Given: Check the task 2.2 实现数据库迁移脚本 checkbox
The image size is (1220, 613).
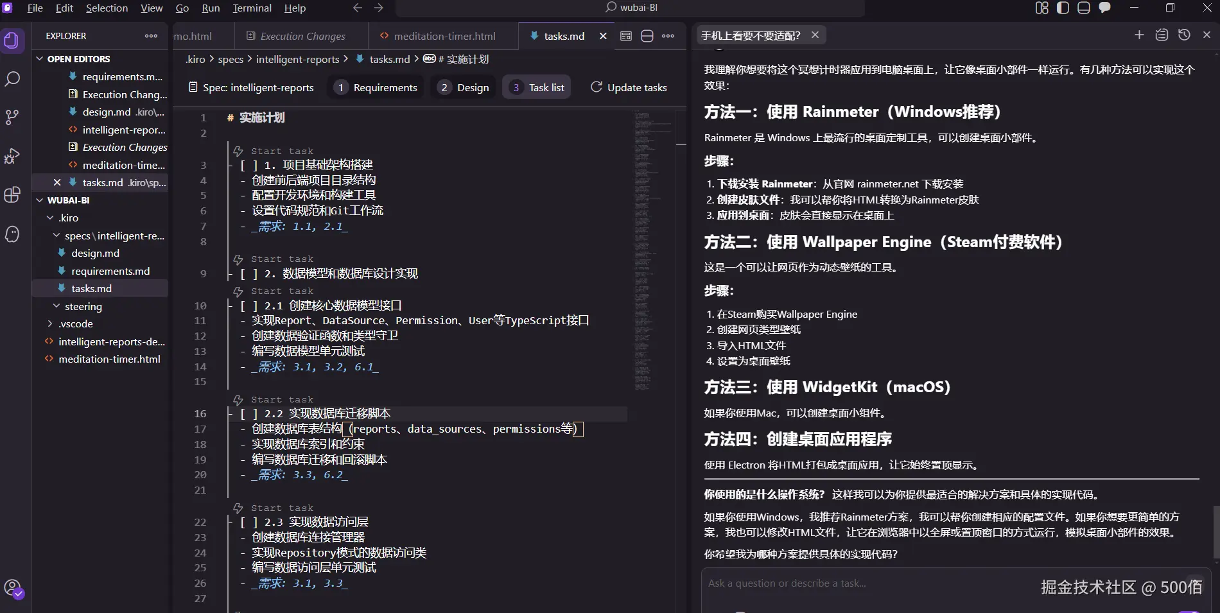Looking at the screenshot, I should click(x=249, y=414).
